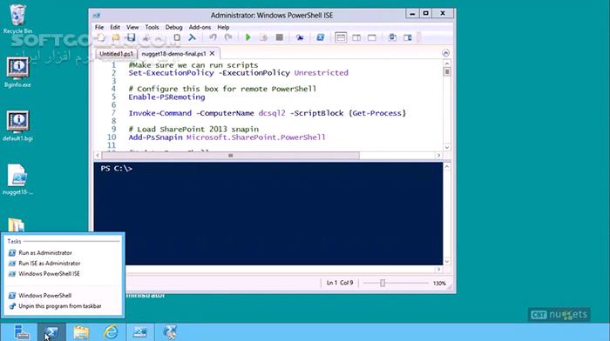
Task: Click the Show Command Window icon
Action: tap(392, 37)
